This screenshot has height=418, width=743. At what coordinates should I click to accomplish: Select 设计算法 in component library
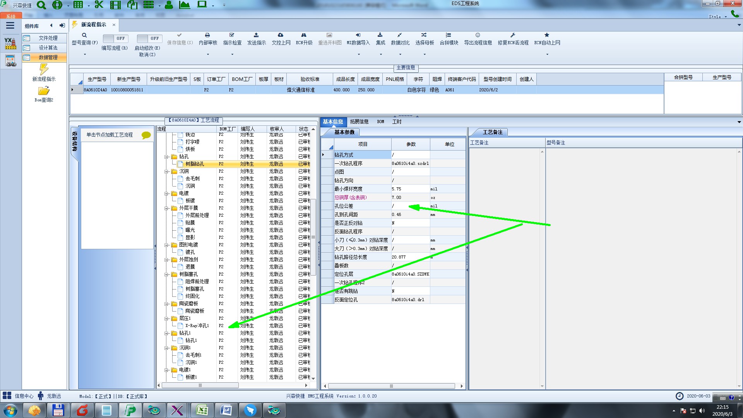(48, 48)
